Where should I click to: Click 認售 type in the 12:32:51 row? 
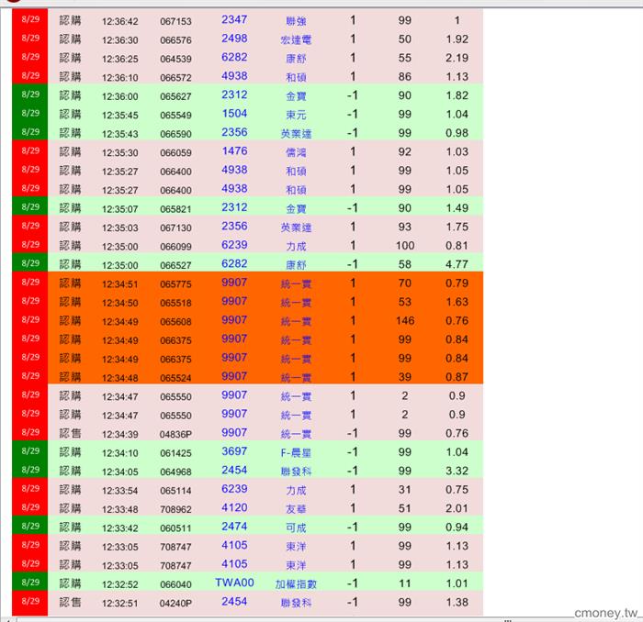70,602
